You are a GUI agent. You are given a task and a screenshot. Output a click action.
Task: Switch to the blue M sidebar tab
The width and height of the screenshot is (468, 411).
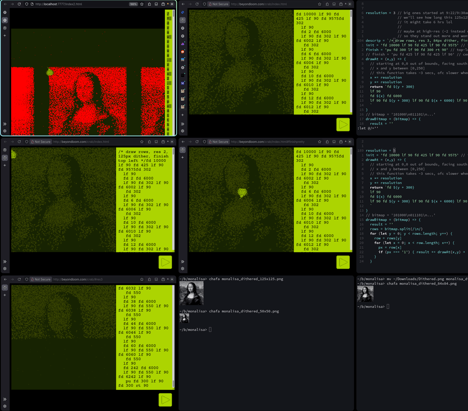[x=183, y=83]
